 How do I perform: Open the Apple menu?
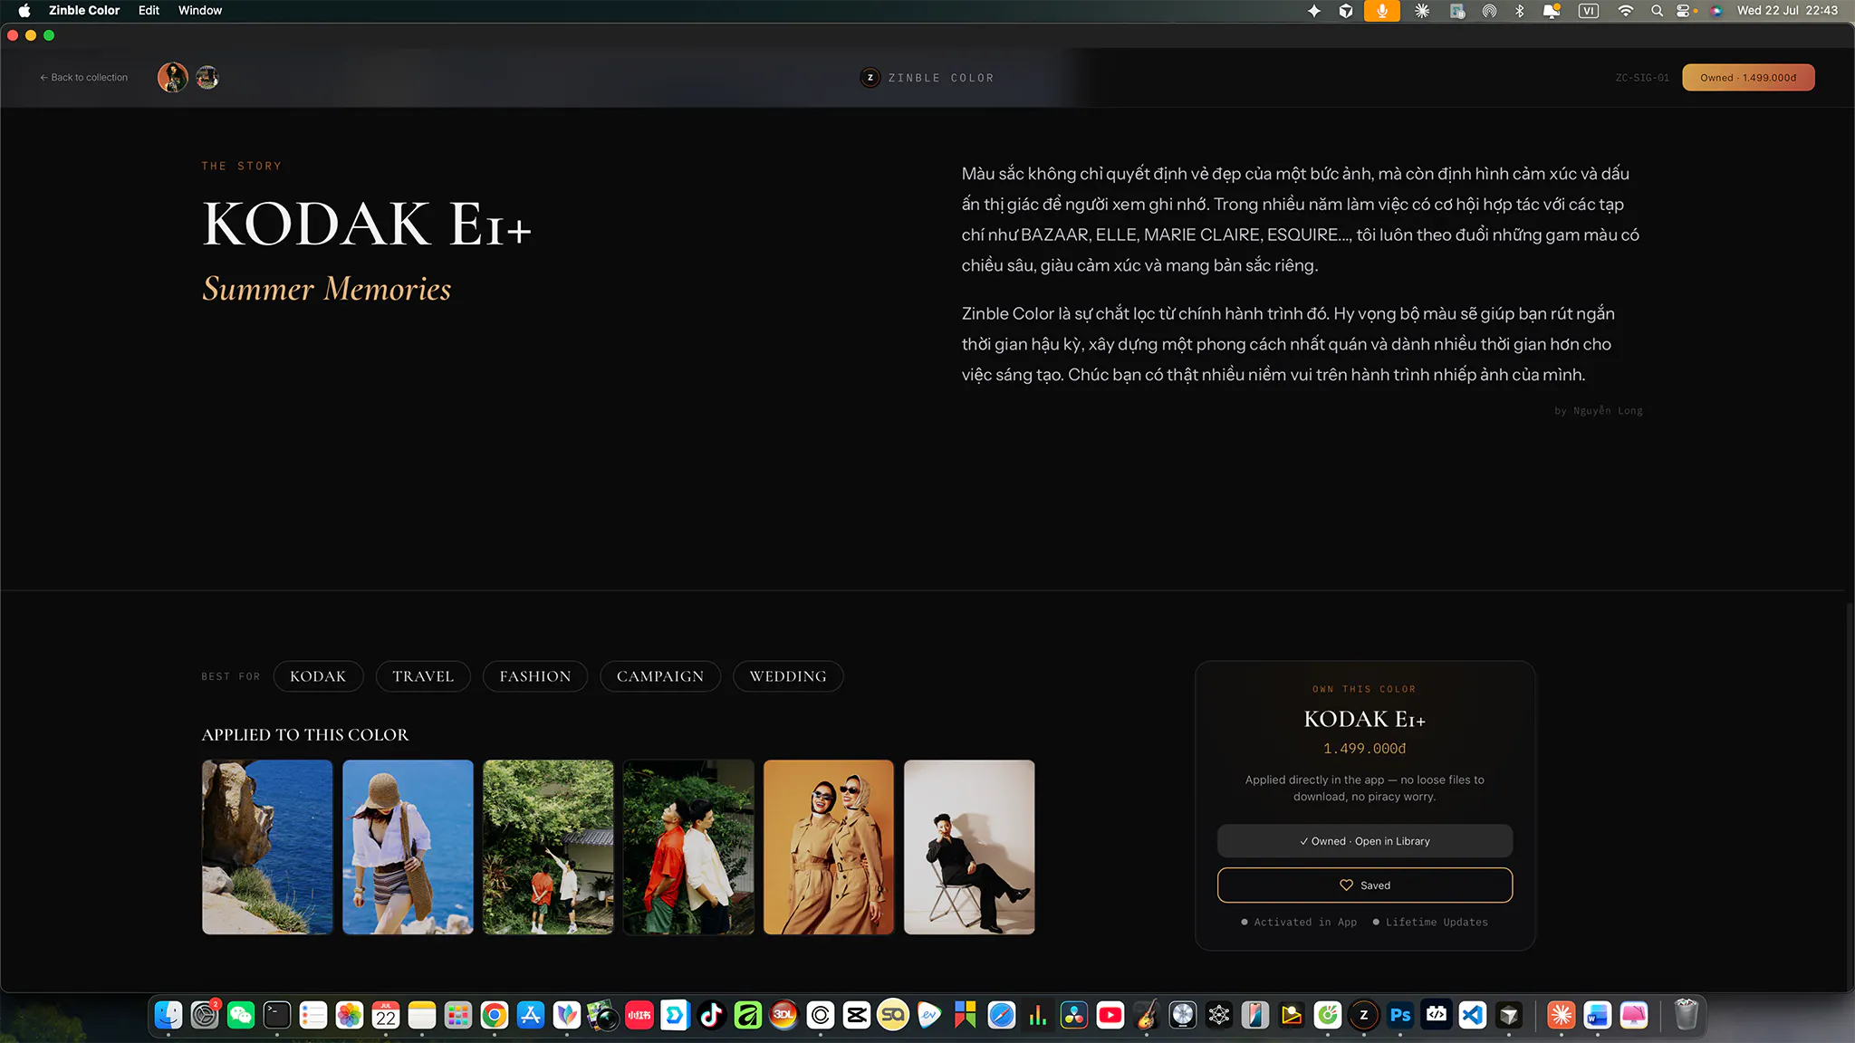click(x=24, y=11)
